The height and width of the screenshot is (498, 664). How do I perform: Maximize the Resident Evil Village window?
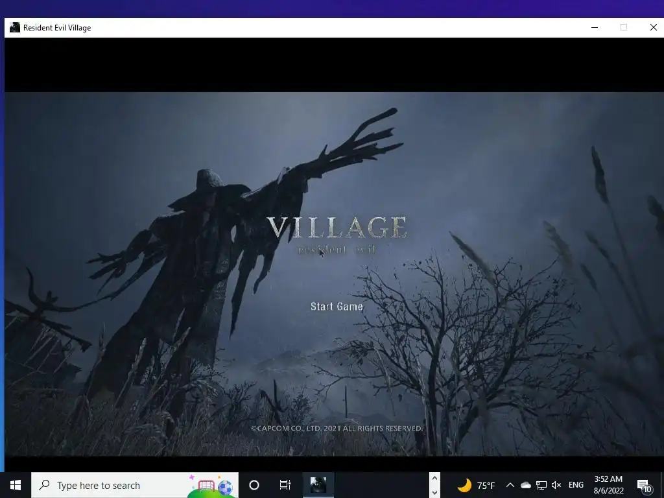pos(624,27)
